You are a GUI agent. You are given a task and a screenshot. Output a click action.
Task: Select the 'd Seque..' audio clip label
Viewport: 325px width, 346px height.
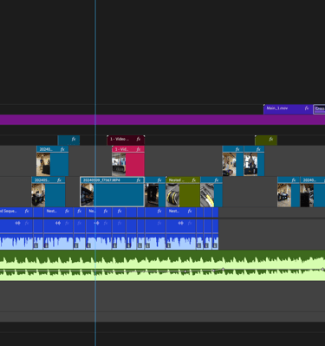coord(8,211)
